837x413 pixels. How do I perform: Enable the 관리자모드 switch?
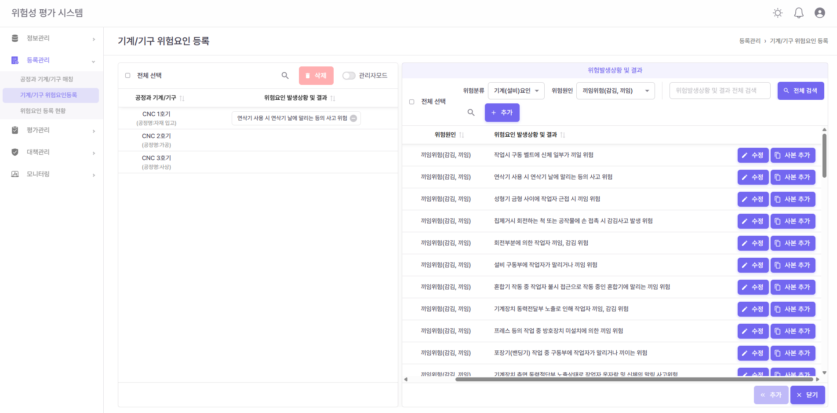pyautogui.click(x=349, y=76)
